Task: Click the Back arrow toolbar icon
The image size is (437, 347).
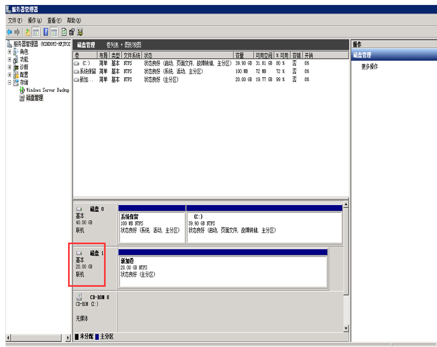Action: click(x=9, y=32)
